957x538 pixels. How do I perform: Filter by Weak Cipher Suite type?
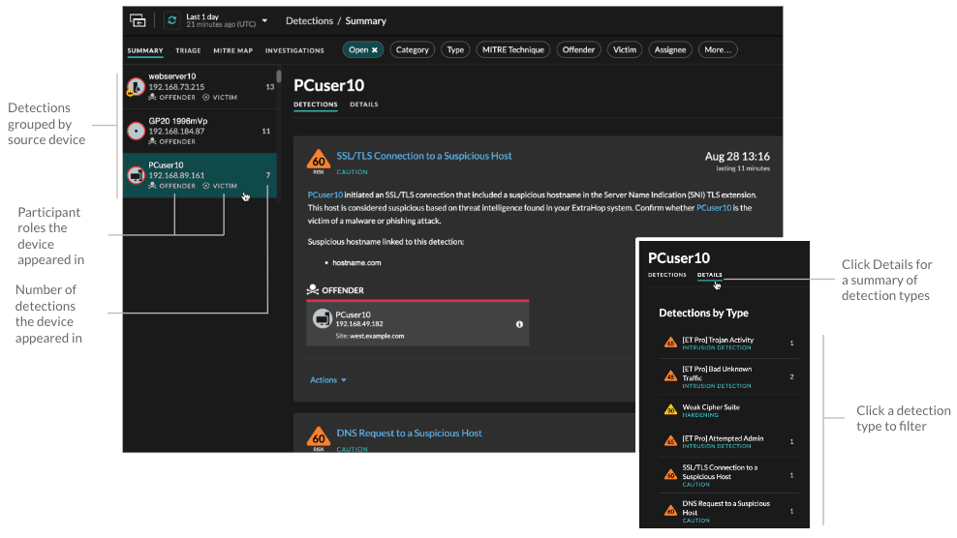tap(729, 410)
